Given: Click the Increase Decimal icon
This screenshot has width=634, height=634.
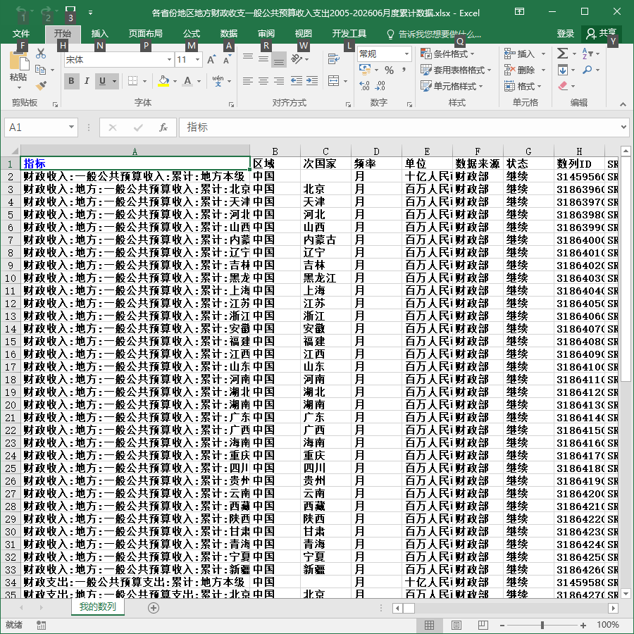Looking at the screenshot, I should 364,85.
